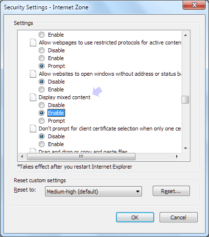Click the page icon for restricted protocols setting
This screenshot has width=209, height=237.
pyautogui.click(x=33, y=43)
